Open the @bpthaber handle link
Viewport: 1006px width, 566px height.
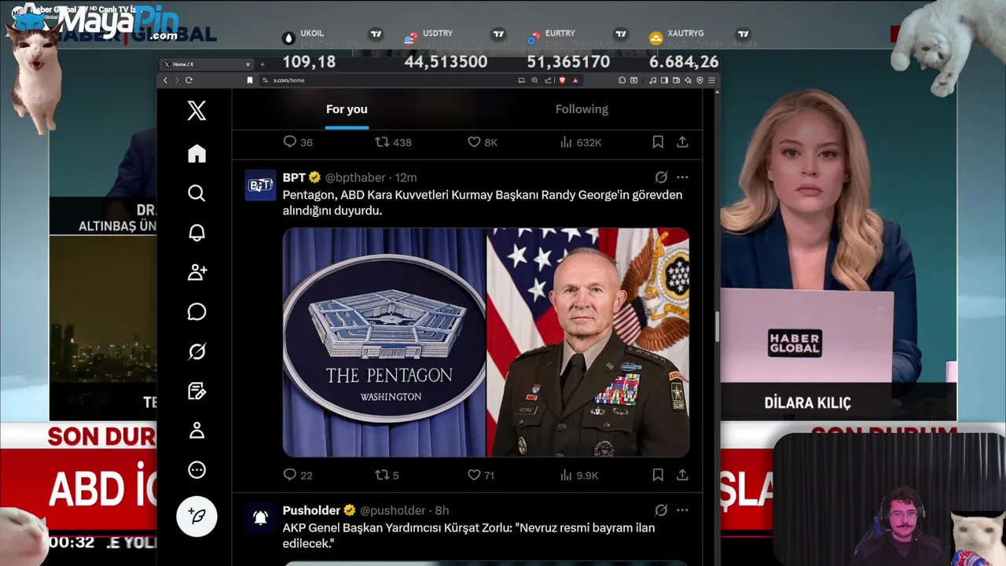point(355,178)
